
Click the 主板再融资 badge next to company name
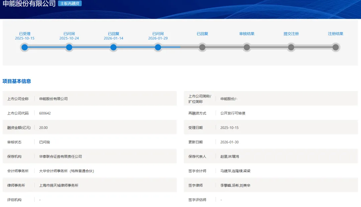(70, 3)
